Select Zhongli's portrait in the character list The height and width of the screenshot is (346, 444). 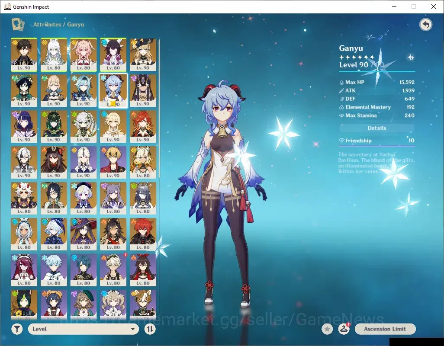(24, 54)
